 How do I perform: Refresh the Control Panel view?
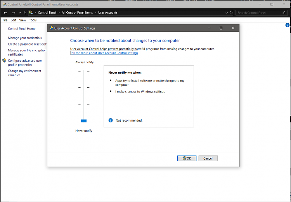pos(231,13)
